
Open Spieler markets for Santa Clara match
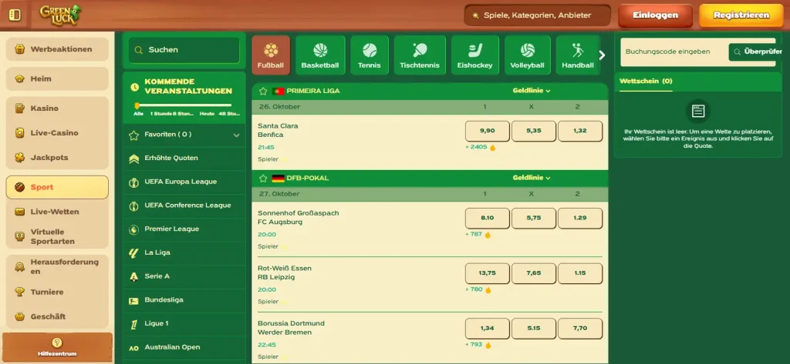(x=272, y=159)
